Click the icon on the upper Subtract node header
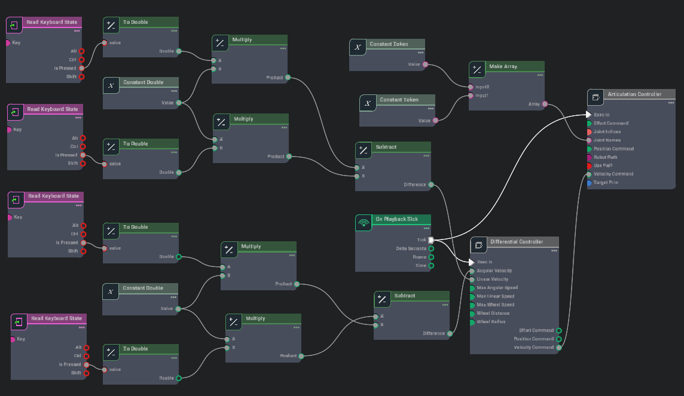 click(362, 149)
